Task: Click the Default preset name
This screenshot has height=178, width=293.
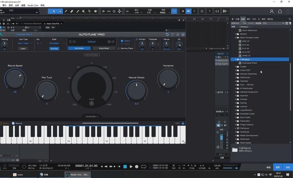Action: (92, 42)
